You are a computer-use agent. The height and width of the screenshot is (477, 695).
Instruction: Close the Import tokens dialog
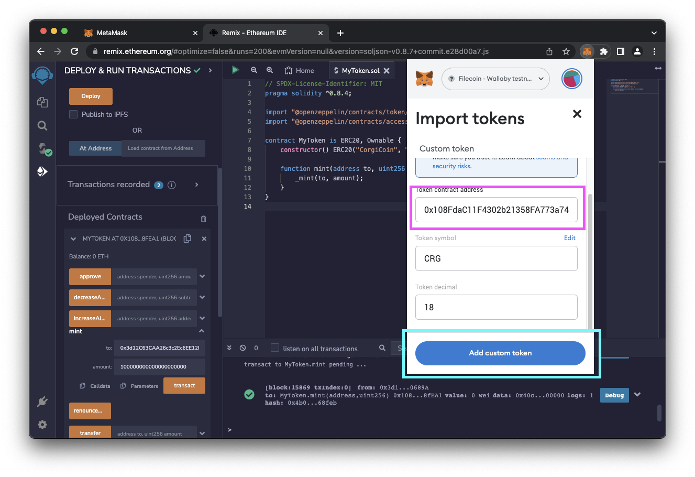coord(577,114)
